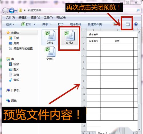Select the 文件1 Excel file
This screenshot has width=143, height=134.
(x=50, y=37)
